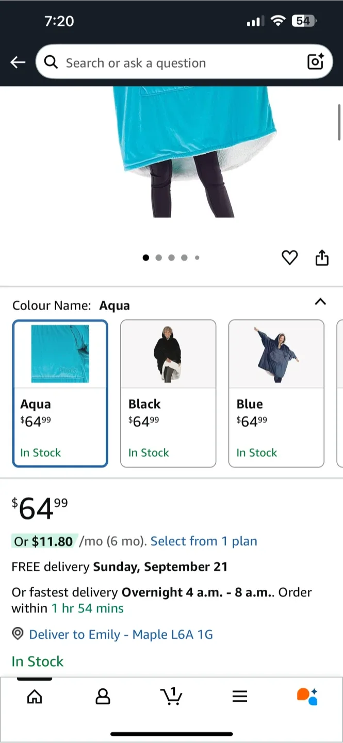Collapse the Colour Name section

(x=320, y=302)
